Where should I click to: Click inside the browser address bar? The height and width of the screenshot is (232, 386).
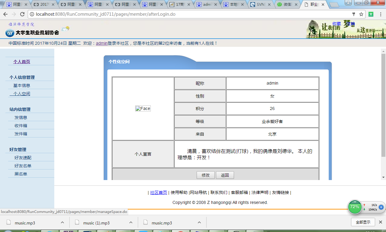tap(181, 14)
